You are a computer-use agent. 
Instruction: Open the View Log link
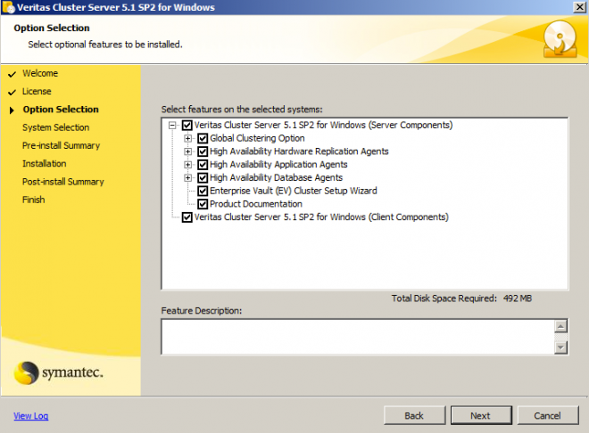tap(31, 416)
